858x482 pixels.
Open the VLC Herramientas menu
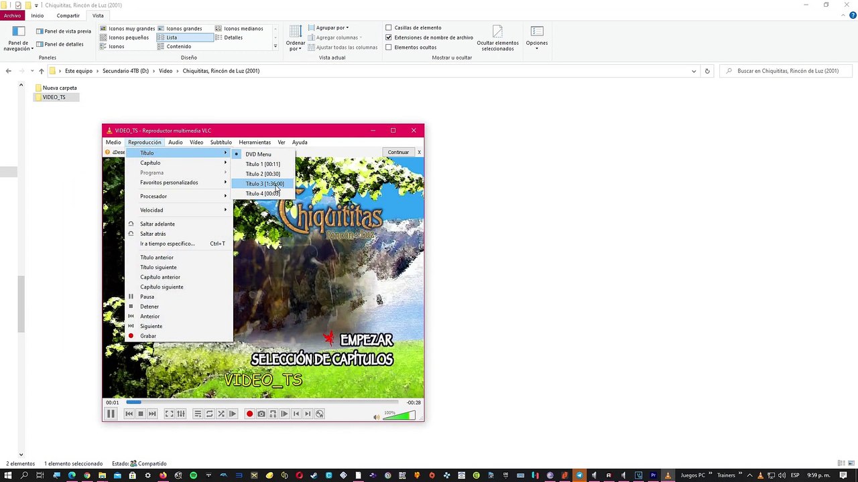pos(255,142)
